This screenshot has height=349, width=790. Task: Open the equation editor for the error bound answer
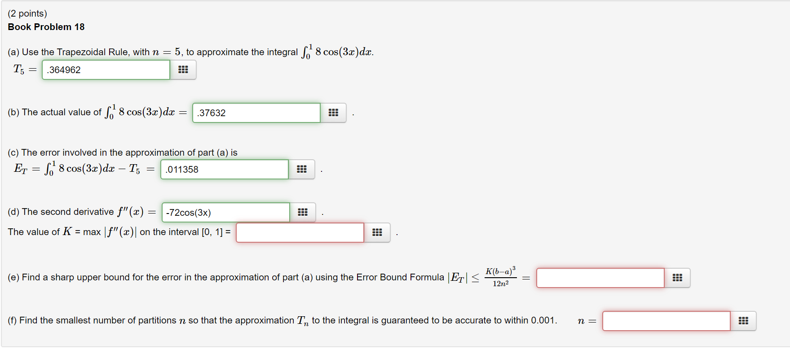tap(677, 278)
